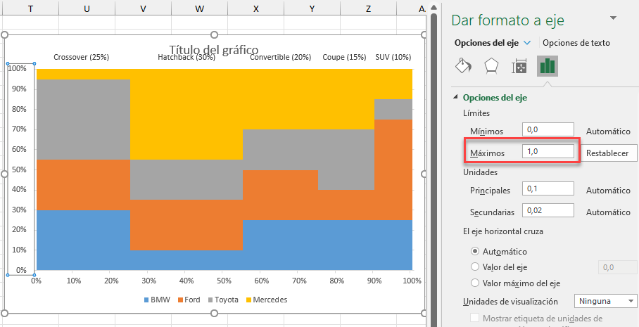This screenshot has width=639, height=327.
Task: Click Automático button next to Principales
Action: [x=608, y=190]
